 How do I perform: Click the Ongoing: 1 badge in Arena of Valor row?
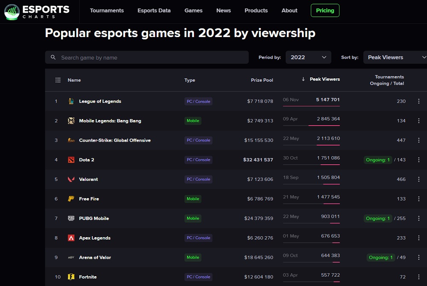(x=381, y=257)
